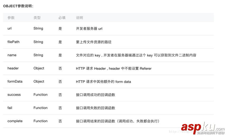Viewport: 226px width, 136px height.
Task: Click "否" in the complete row
Action: [x=60, y=121]
